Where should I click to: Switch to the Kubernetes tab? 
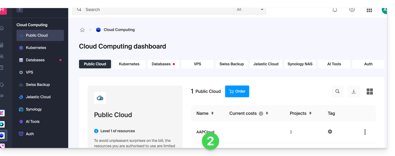[x=129, y=64]
